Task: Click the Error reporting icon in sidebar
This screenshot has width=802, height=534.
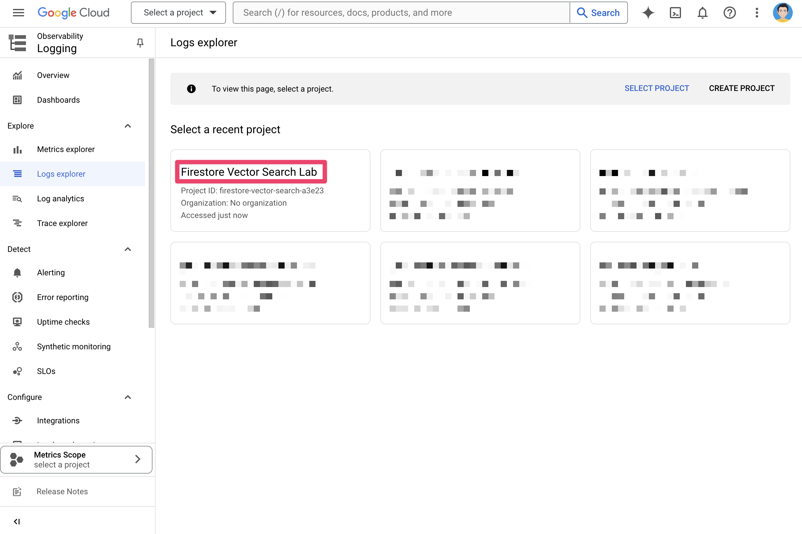Action: [x=17, y=298]
